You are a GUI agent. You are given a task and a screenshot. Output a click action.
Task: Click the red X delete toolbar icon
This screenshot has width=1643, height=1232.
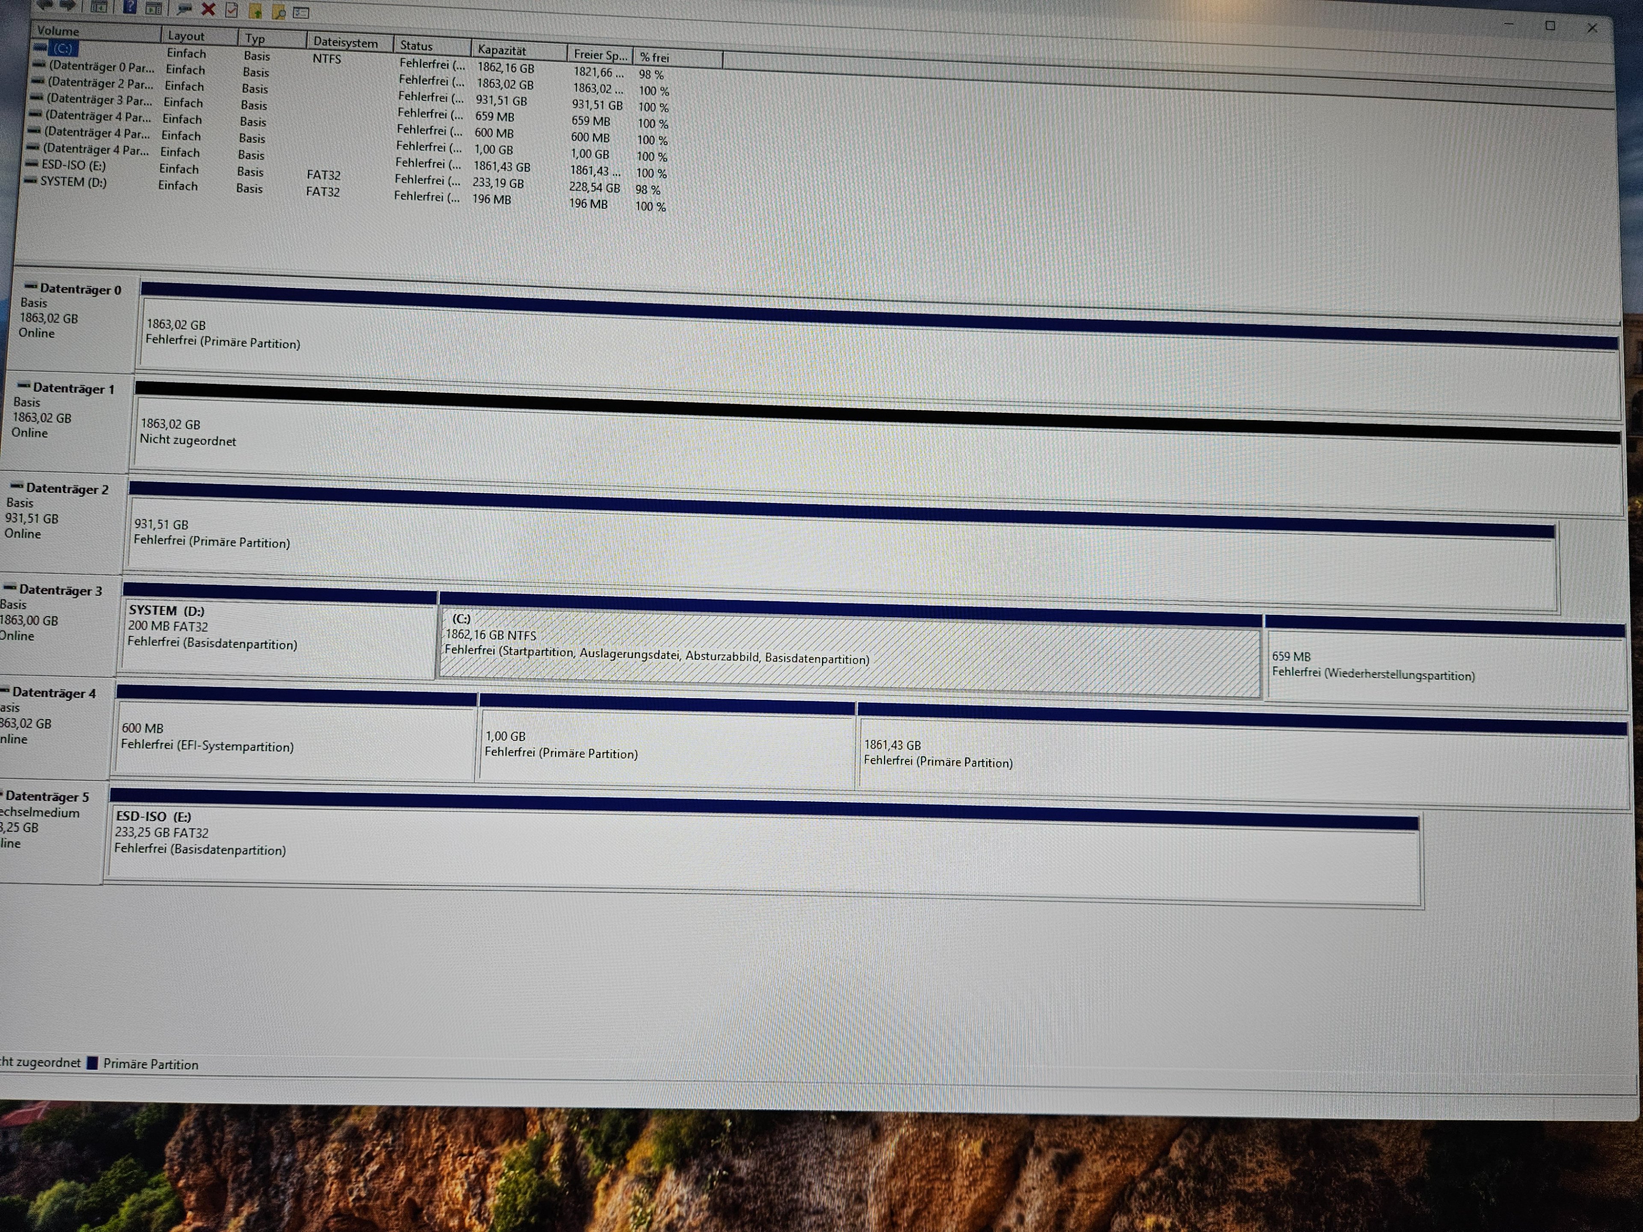point(209,10)
